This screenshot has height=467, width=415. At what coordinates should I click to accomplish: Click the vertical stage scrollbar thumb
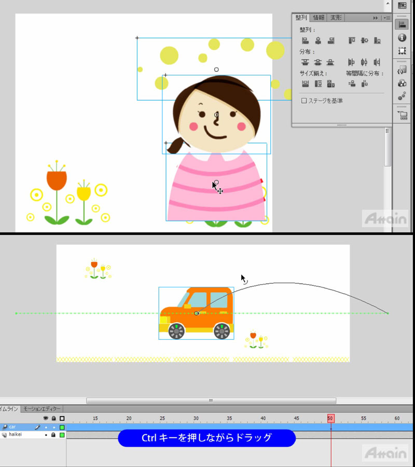pyautogui.click(x=388, y=146)
